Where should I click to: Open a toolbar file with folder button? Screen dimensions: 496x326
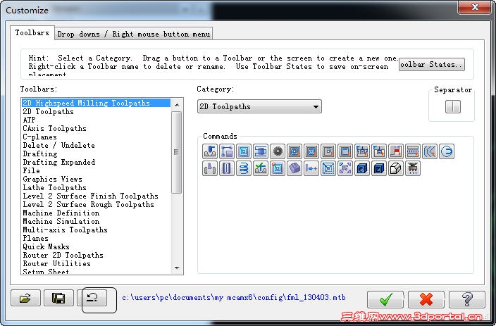pyautogui.click(x=25, y=298)
